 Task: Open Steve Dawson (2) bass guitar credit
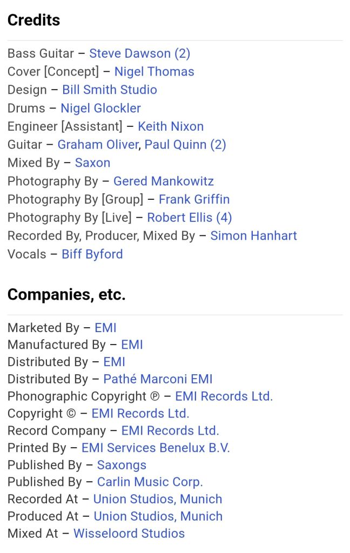click(140, 53)
